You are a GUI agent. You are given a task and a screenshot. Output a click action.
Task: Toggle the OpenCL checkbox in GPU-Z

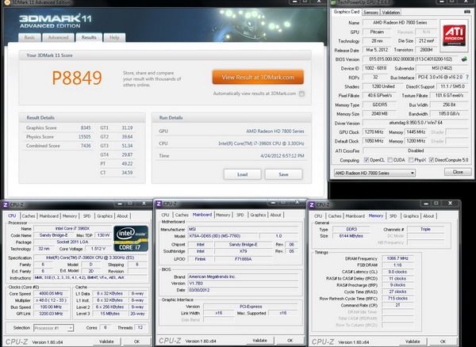pos(367,160)
